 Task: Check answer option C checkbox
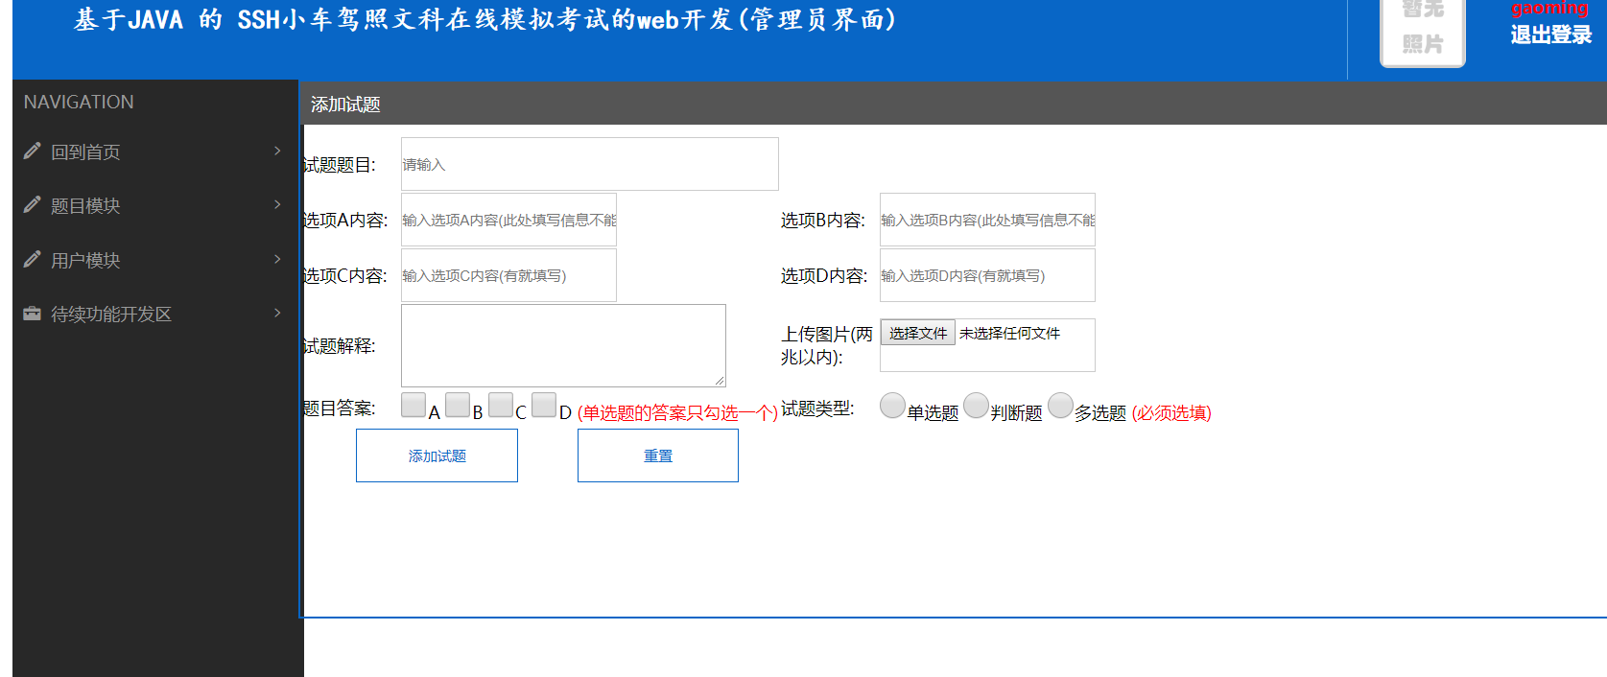501,405
